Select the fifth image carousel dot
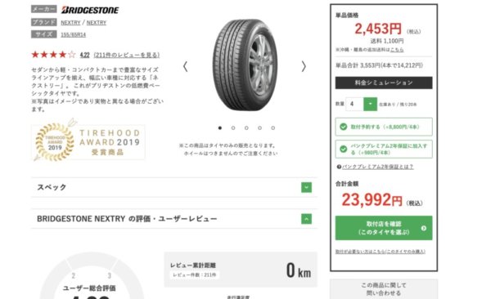The height and width of the screenshot is (299, 491). coord(273,128)
